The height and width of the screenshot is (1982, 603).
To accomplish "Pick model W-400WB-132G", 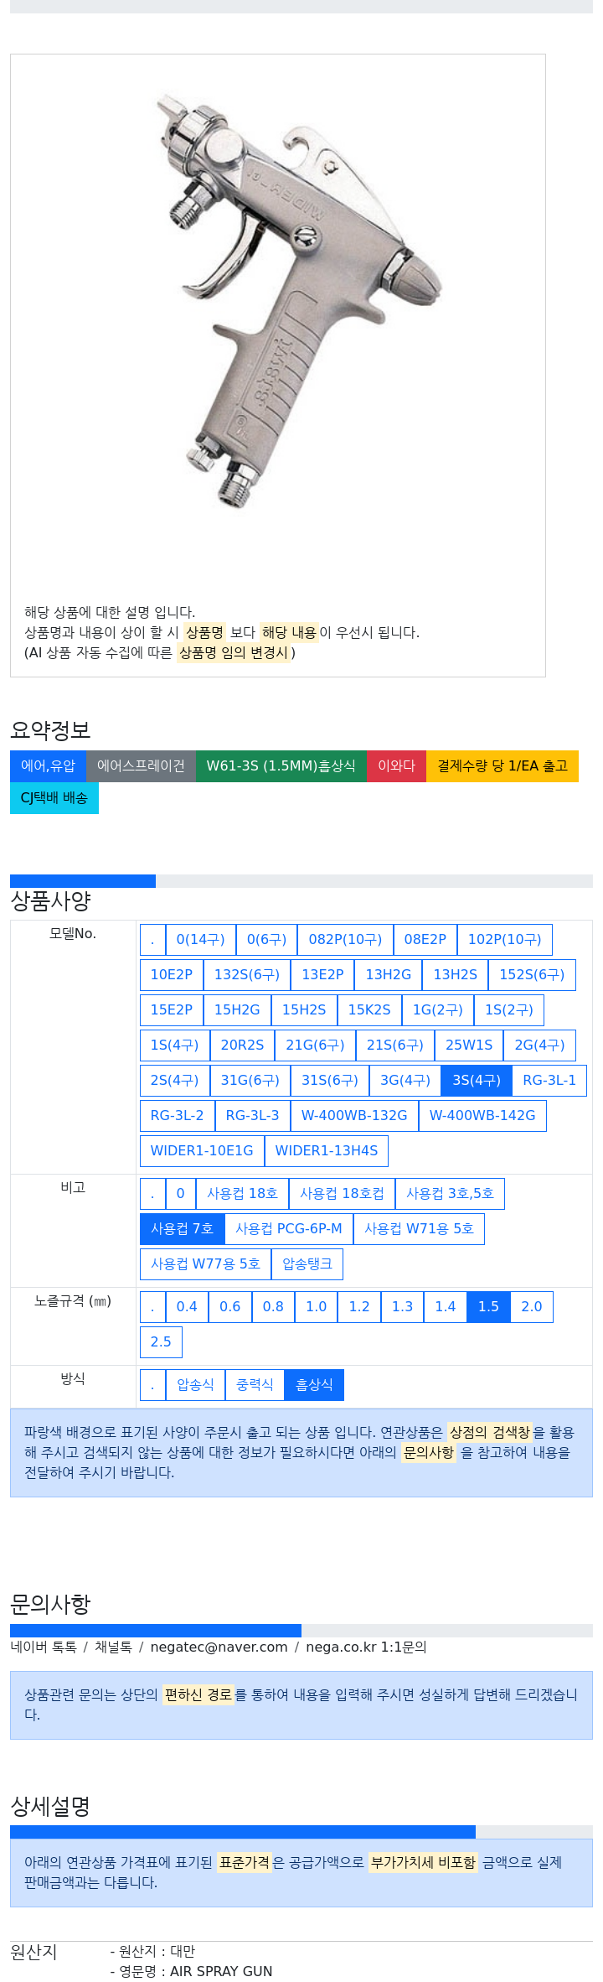I will point(354,1115).
